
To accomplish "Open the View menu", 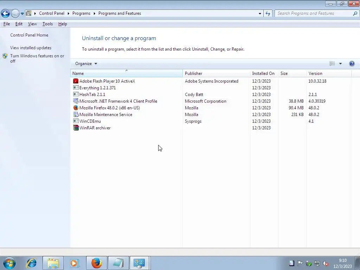I will (32, 24).
